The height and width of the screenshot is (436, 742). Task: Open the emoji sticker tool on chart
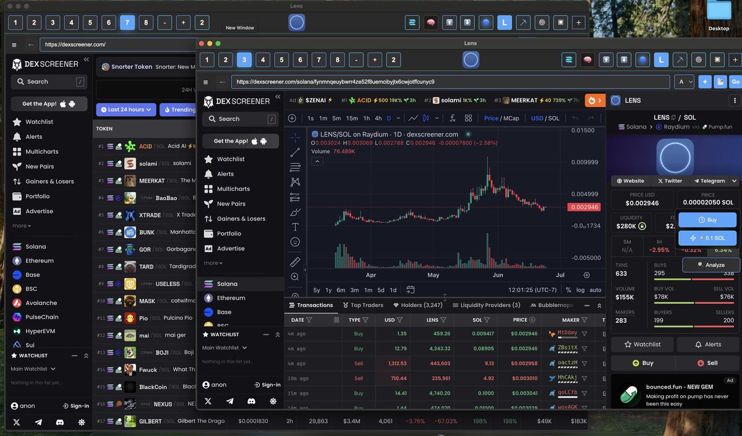click(x=295, y=241)
